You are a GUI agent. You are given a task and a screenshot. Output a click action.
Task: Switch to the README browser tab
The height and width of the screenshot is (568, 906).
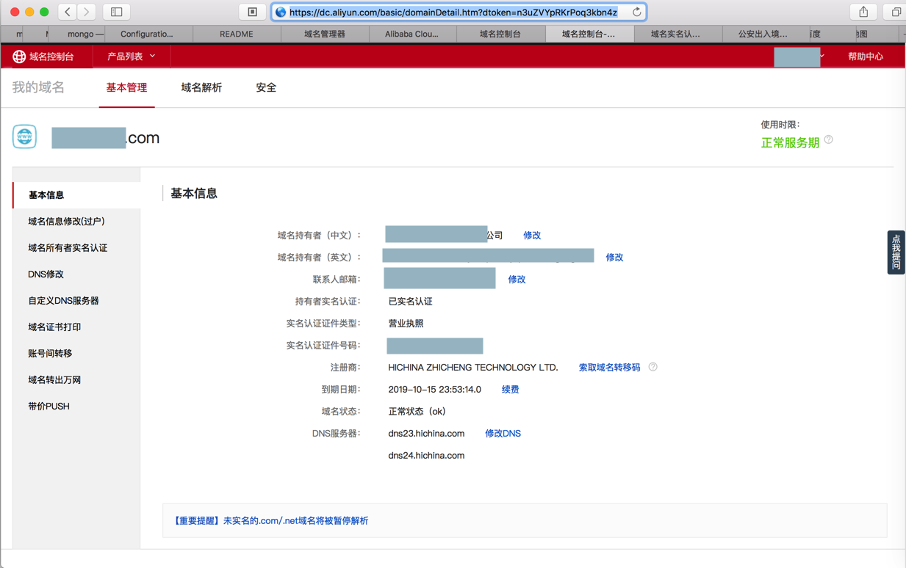click(x=237, y=34)
